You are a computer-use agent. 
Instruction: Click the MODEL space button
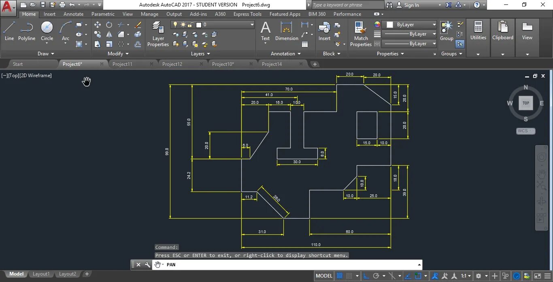click(x=324, y=276)
